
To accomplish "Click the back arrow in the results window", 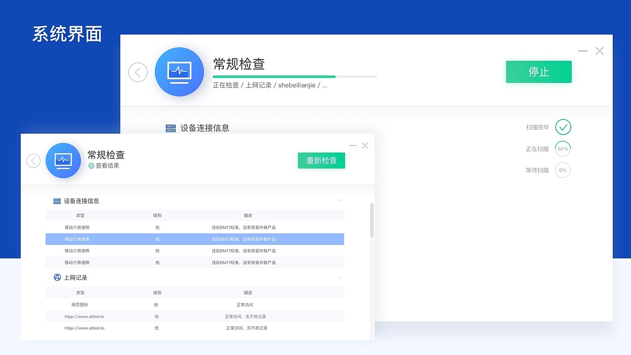I will coord(34,161).
